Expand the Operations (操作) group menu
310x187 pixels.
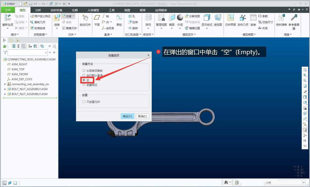[x=15, y=35]
